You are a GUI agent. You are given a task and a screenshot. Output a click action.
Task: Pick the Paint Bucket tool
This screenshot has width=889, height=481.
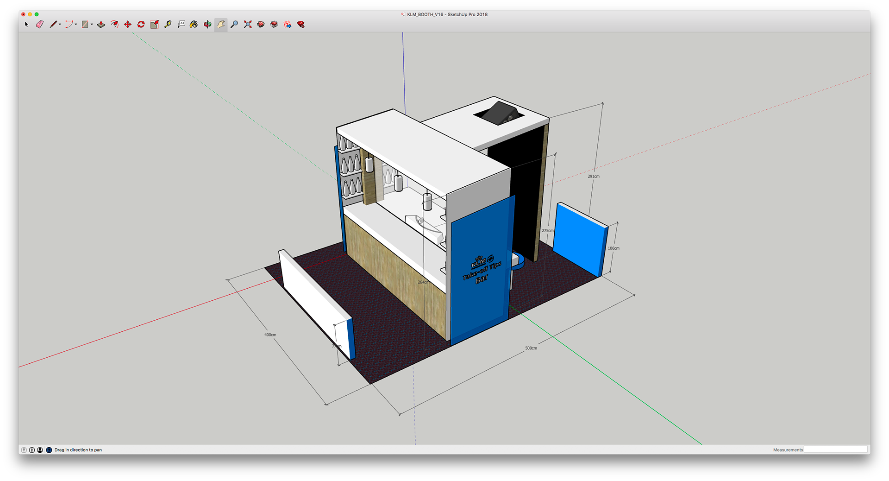pyautogui.click(x=194, y=24)
